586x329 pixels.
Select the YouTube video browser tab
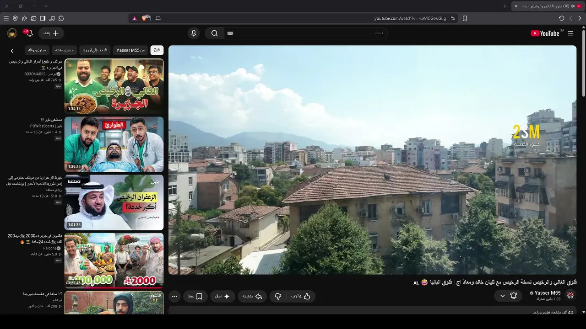[548, 6]
